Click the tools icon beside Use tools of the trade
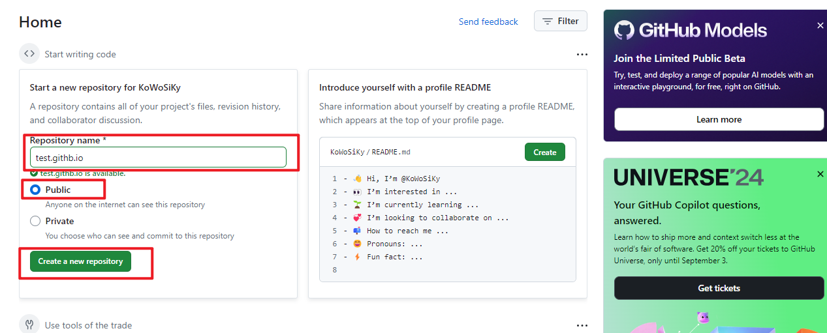827x333 pixels. pyautogui.click(x=29, y=325)
